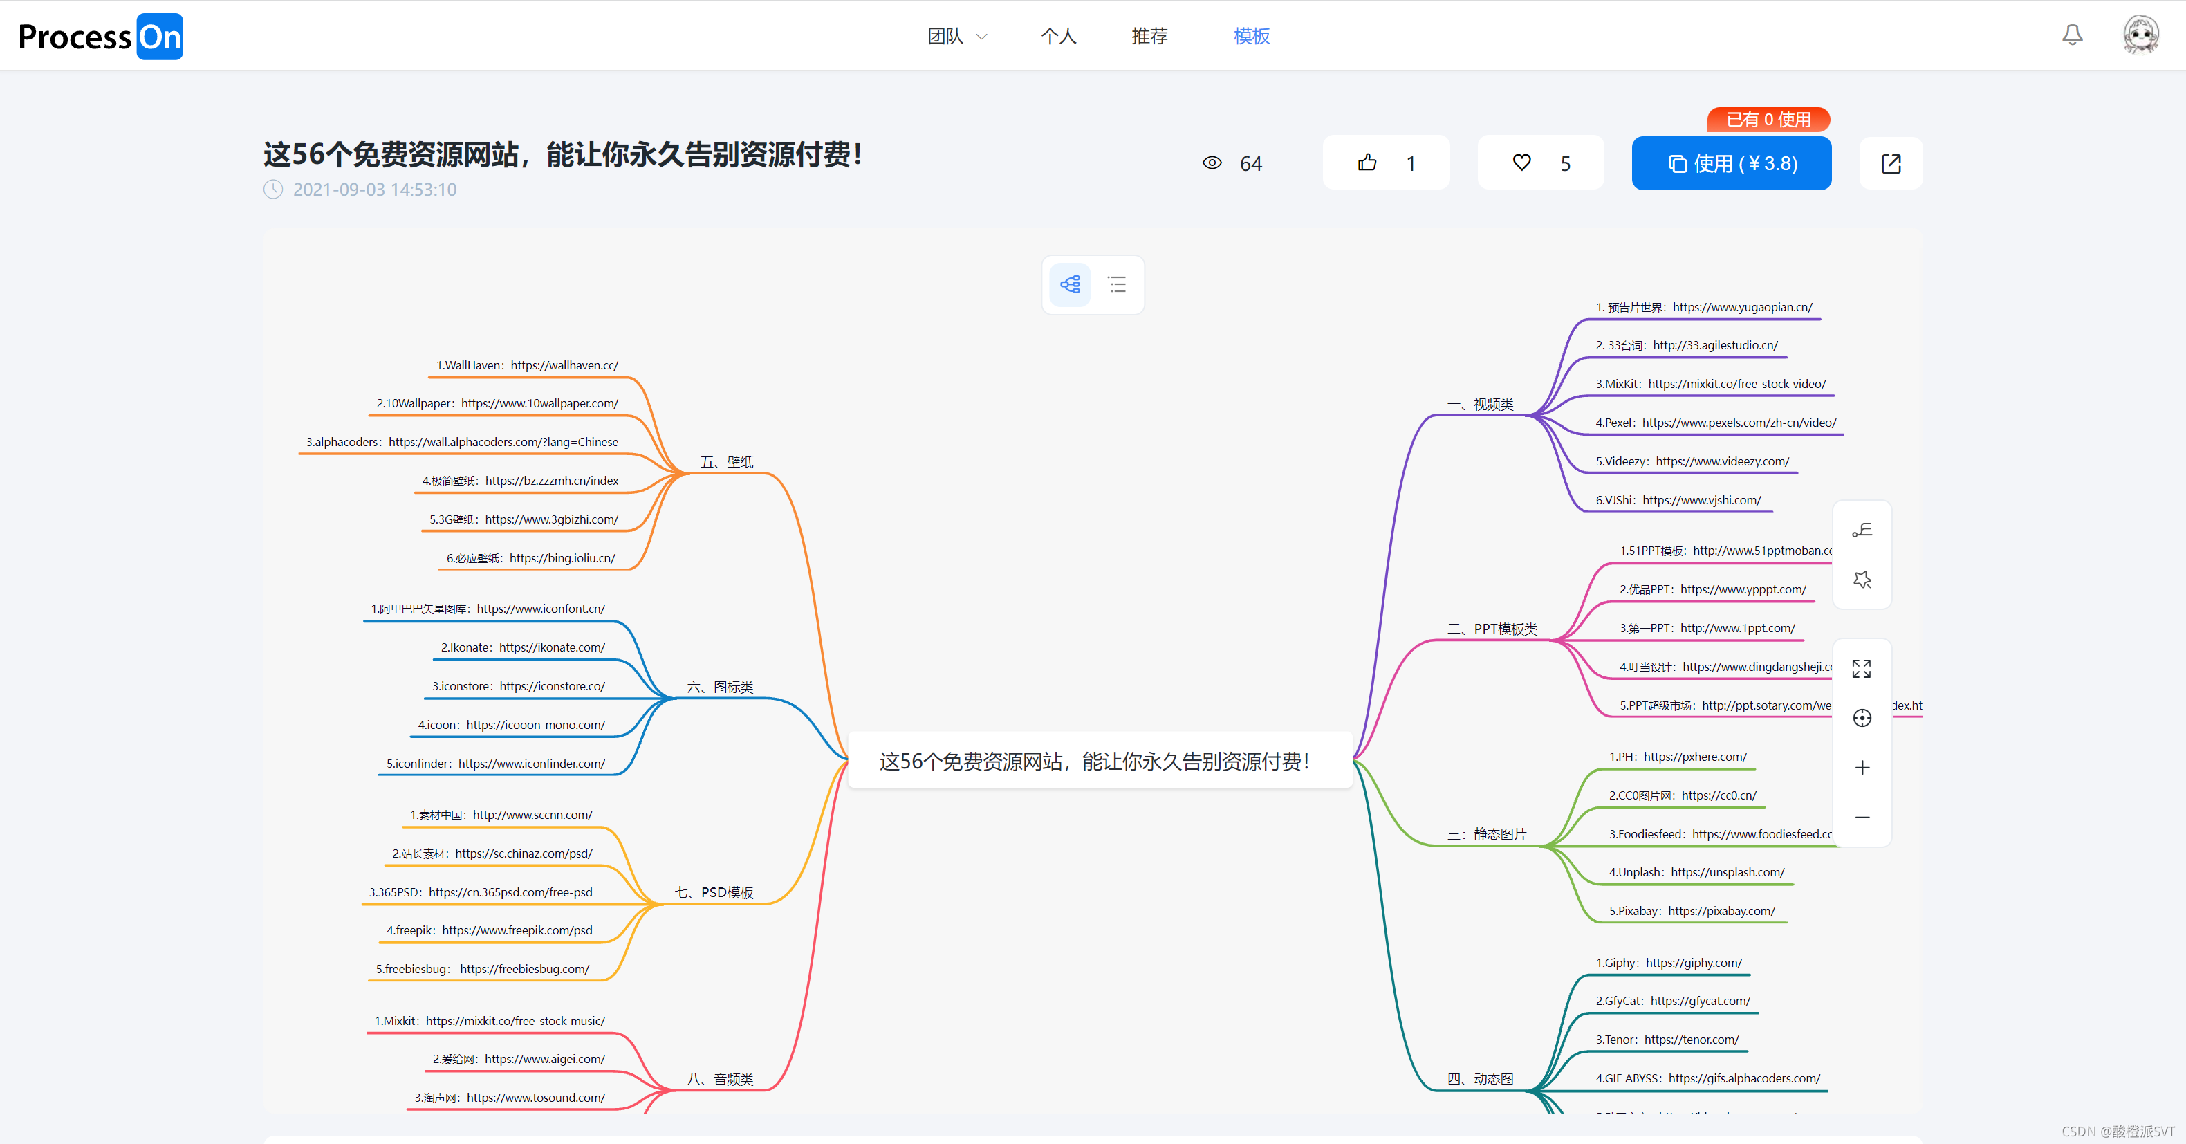Click the notification bell icon

click(x=2071, y=35)
